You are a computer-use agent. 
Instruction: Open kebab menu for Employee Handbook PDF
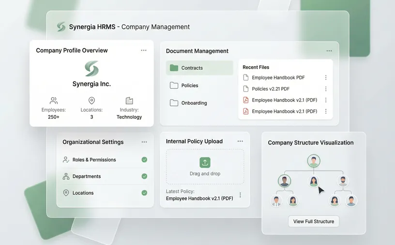[326, 77]
